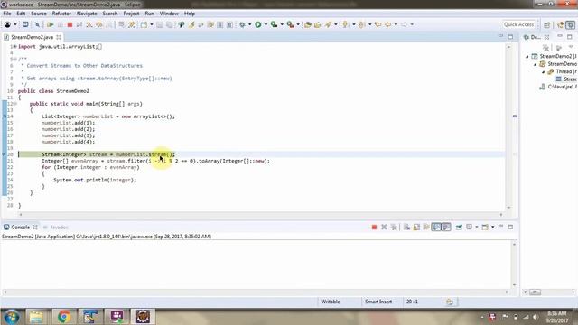Image resolution: width=578 pixels, height=325 pixels.
Task: Click Remove All Terminated Launches in Console
Action: click(x=394, y=227)
